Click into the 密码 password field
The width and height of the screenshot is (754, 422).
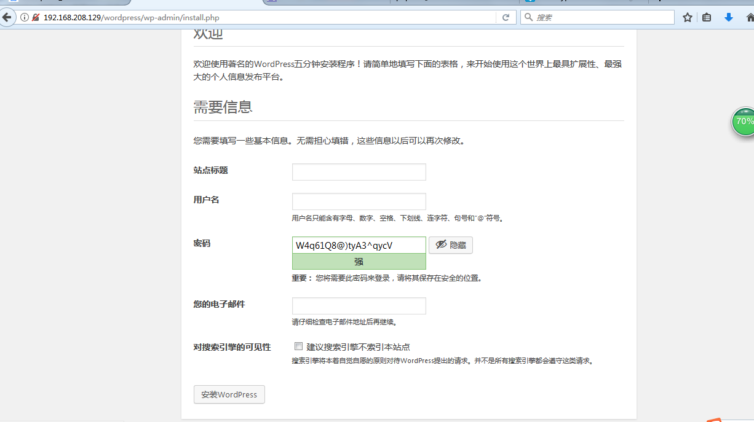[x=359, y=245]
